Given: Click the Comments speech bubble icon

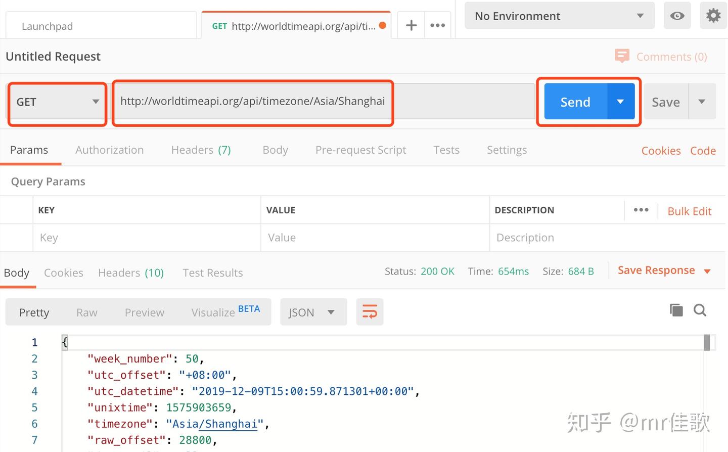Looking at the screenshot, I should (622, 56).
